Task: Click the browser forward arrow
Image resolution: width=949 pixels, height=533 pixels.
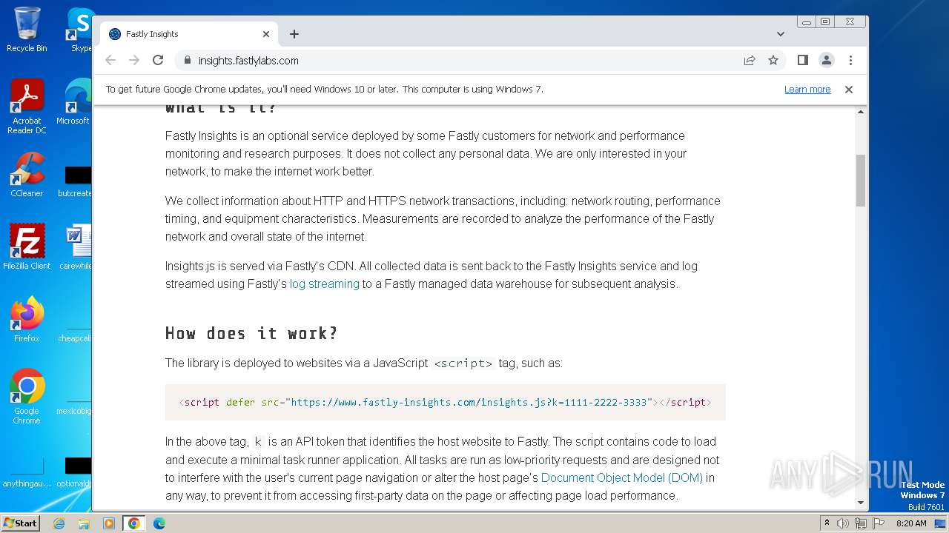Action: tap(134, 61)
